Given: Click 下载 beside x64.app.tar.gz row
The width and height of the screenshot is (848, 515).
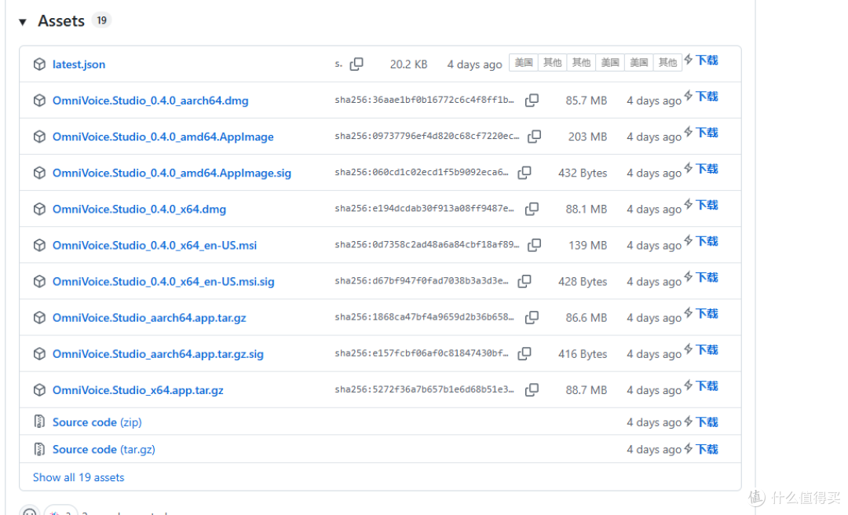Looking at the screenshot, I should (x=701, y=385).
